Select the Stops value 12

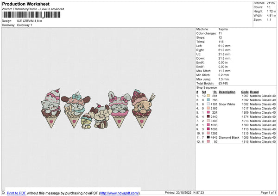click(x=220, y=37)
